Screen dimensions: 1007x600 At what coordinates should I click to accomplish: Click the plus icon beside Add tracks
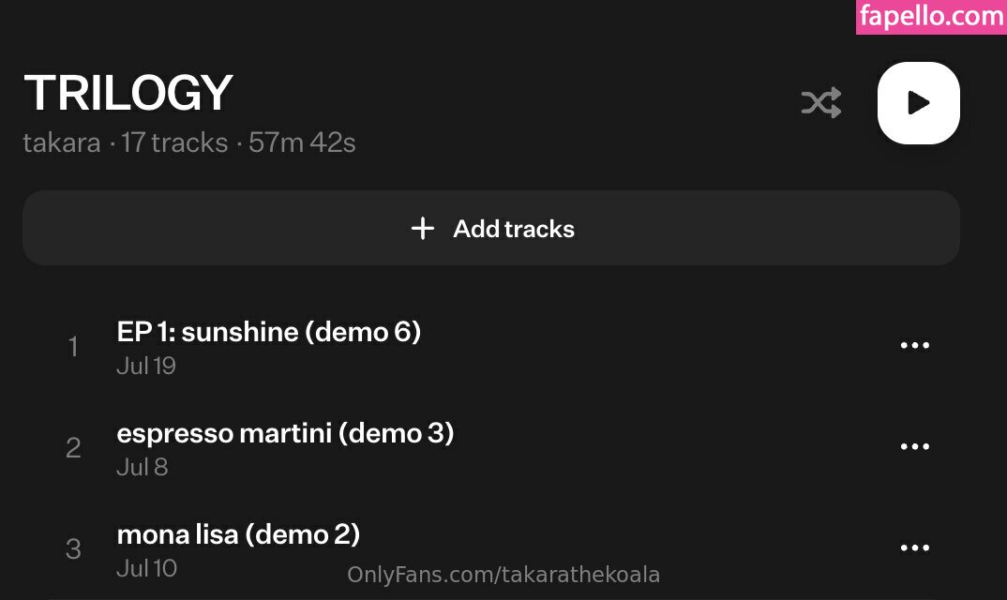(x=423, y=229)
